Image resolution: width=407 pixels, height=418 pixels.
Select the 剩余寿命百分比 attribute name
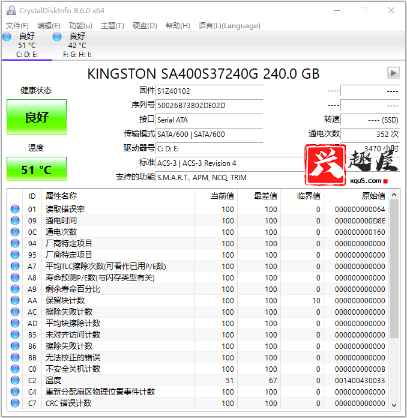pyautogui.click(x=73, y=289)
